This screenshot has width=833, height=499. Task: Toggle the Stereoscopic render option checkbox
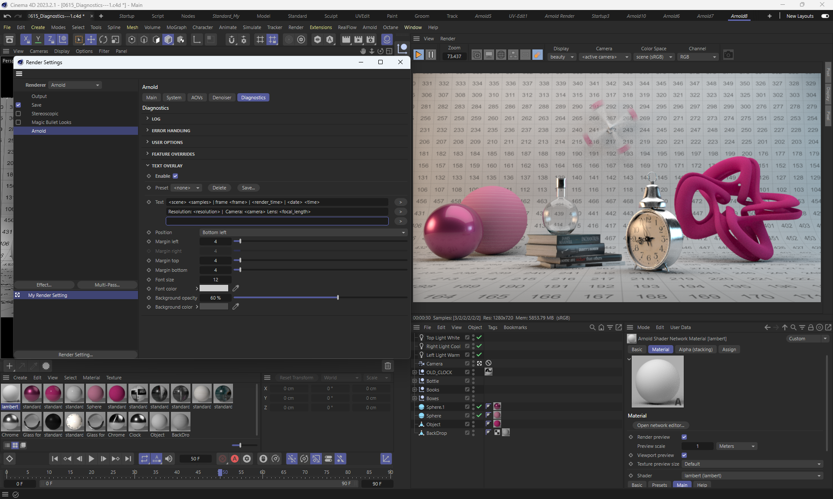point(18,114)
